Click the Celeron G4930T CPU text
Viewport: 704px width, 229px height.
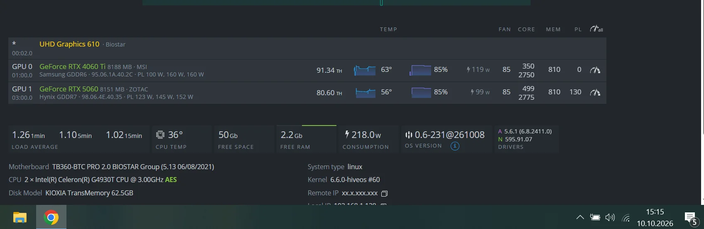(94, 180)
